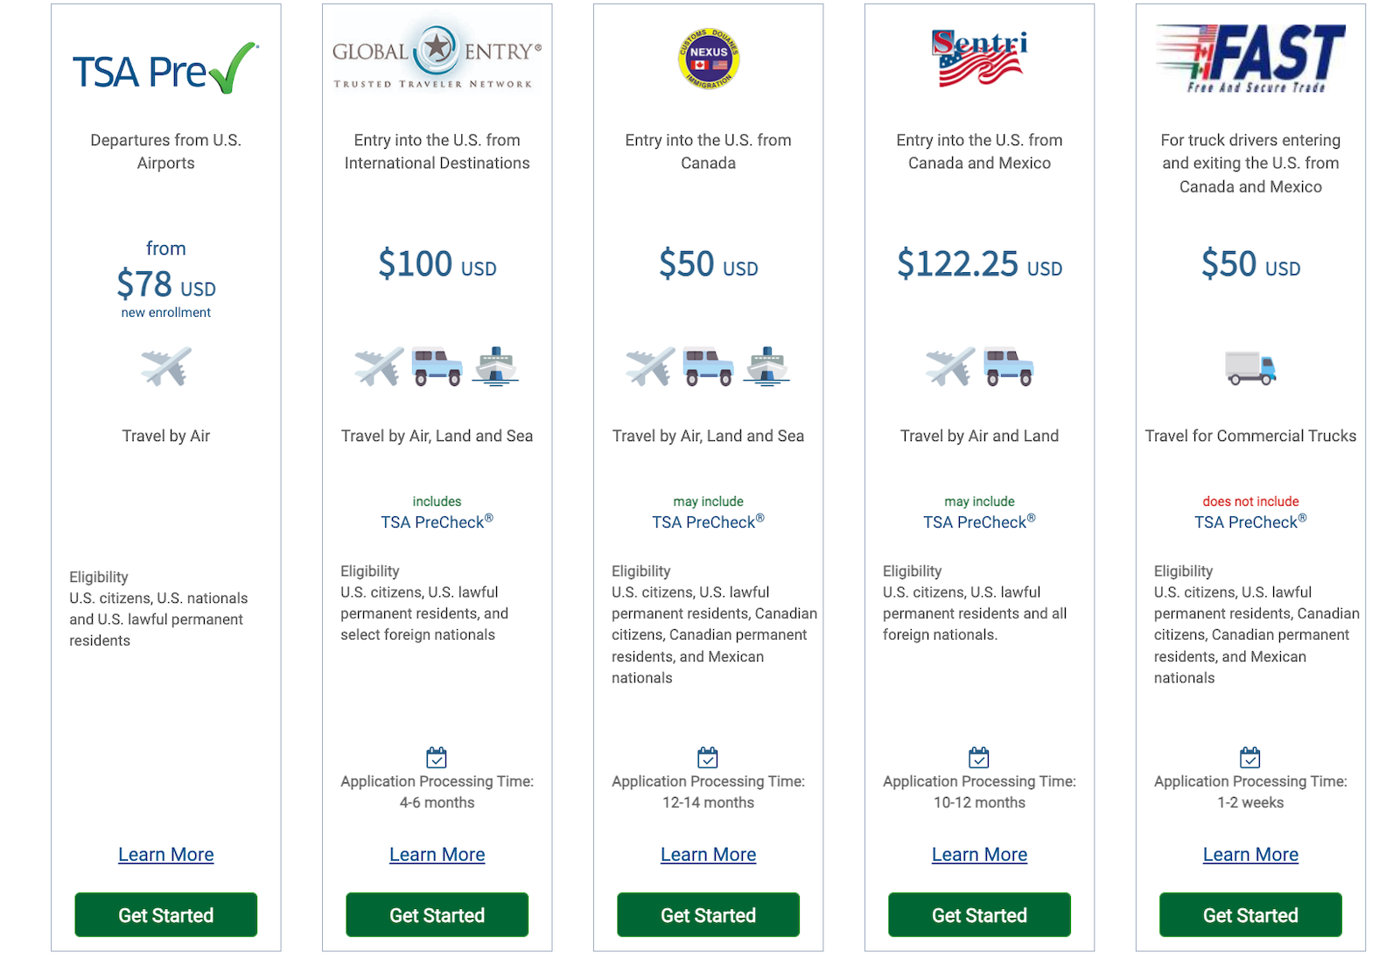Click the calendar icon in NEXUS card
This screenshot has height=966, width=1400.
708,757
